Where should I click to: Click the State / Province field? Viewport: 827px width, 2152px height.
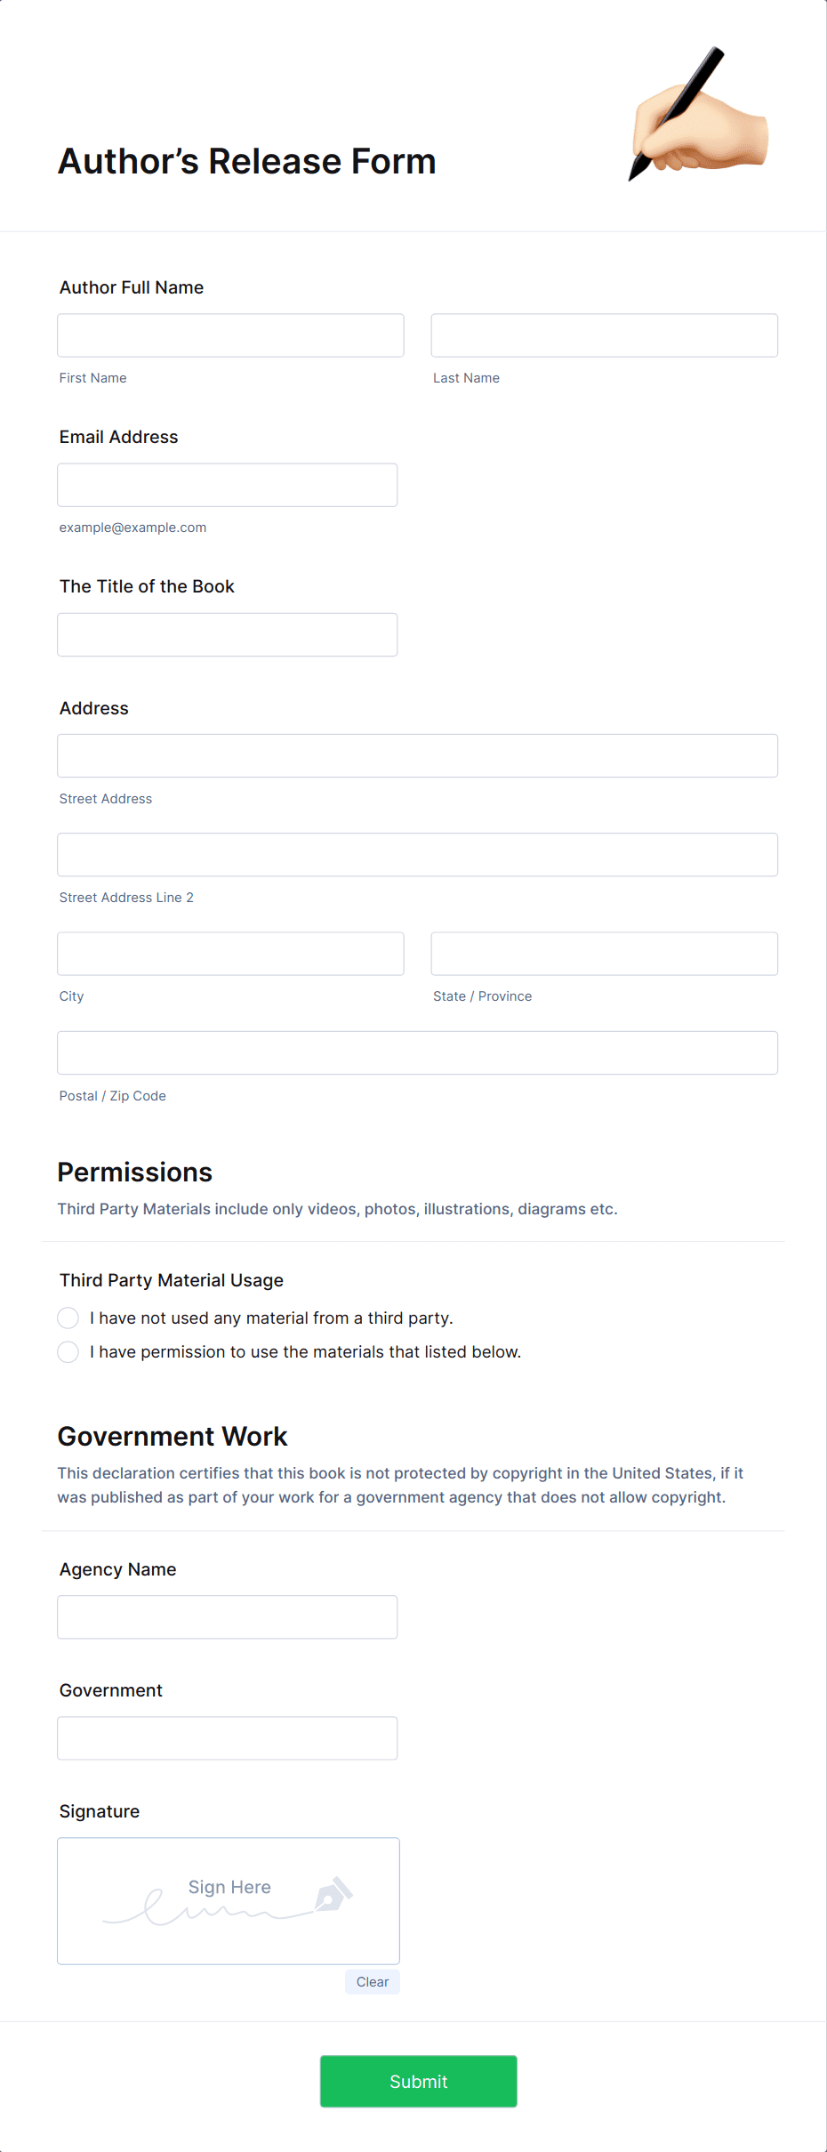[604, 953]
